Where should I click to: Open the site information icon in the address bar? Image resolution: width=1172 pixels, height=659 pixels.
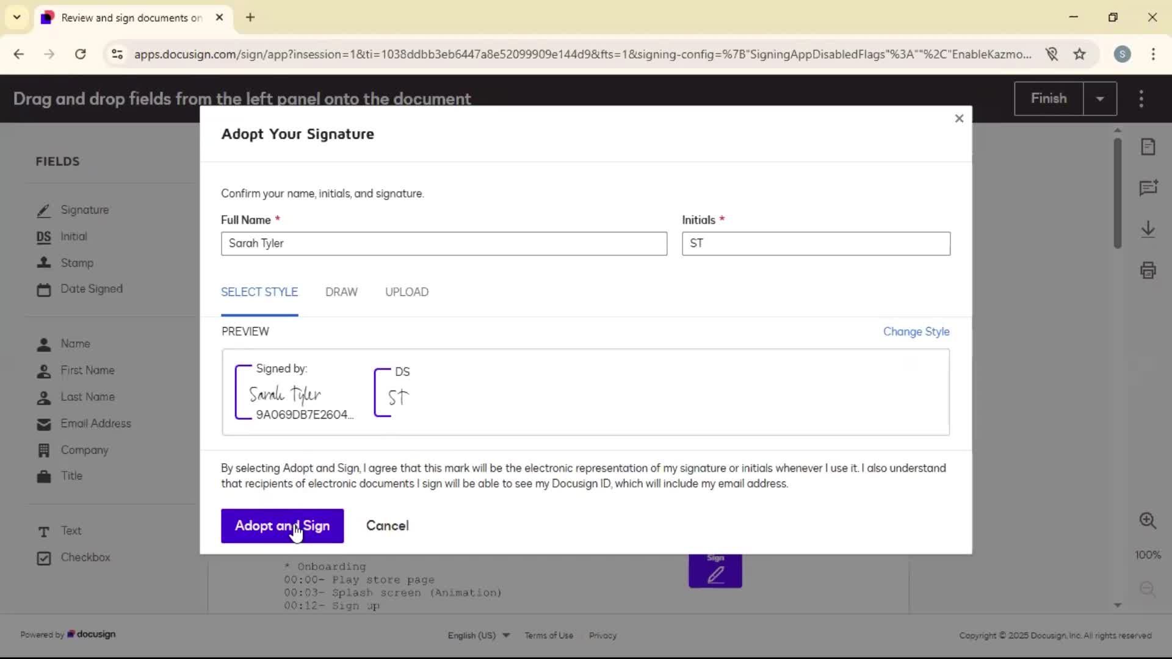(117, 54)
